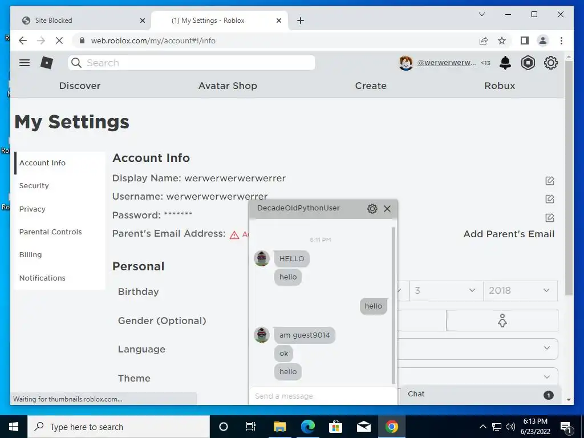Open File Explorer from the taskbar

click(279, 427)
